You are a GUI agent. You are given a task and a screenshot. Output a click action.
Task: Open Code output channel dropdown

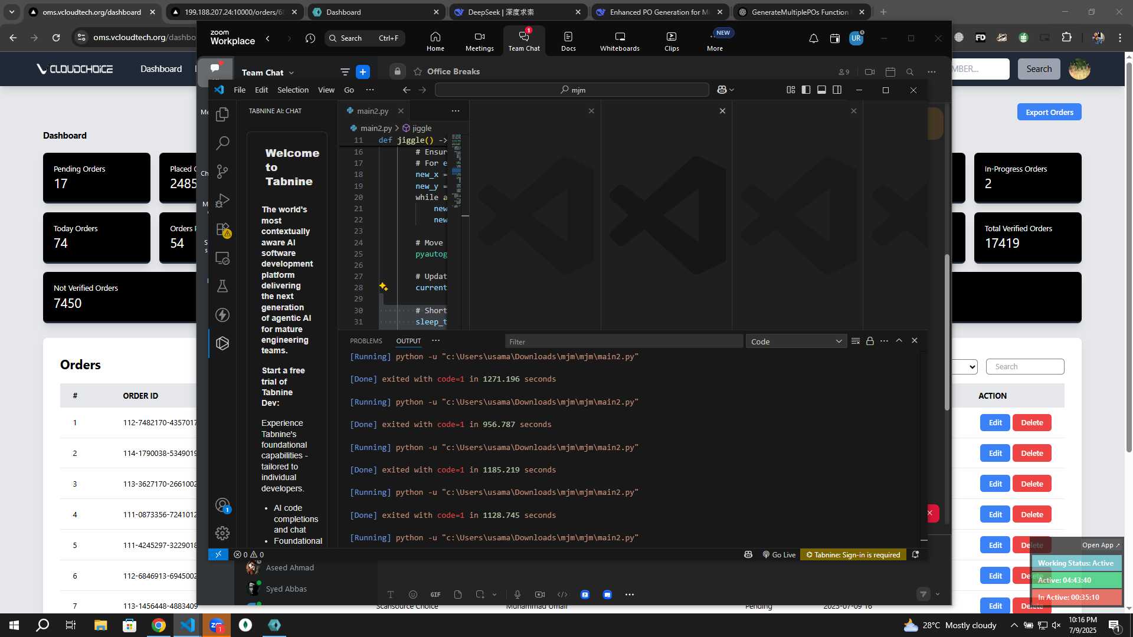796,342
